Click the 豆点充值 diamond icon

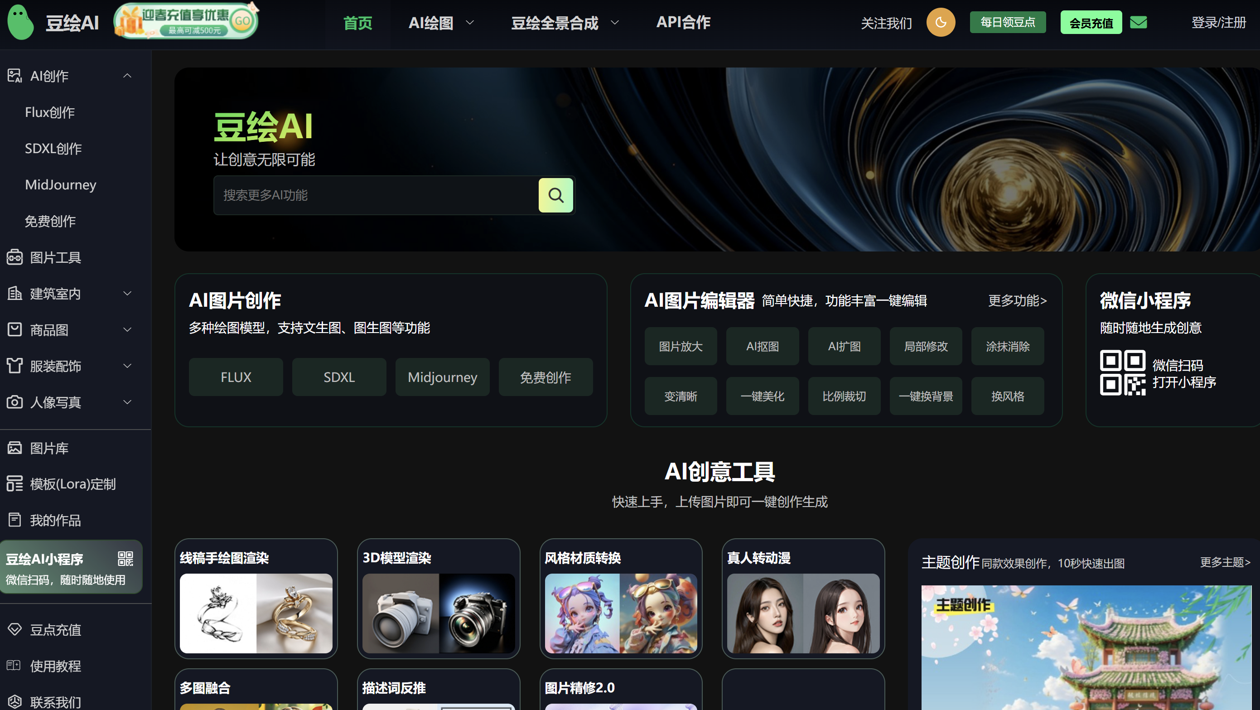point(14,630)
